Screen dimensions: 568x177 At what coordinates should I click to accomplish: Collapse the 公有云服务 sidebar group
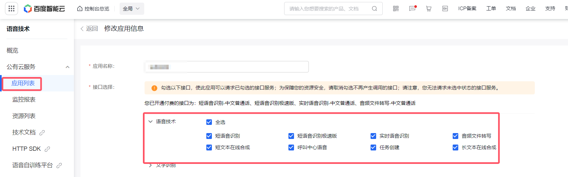[x=67, y=67]
